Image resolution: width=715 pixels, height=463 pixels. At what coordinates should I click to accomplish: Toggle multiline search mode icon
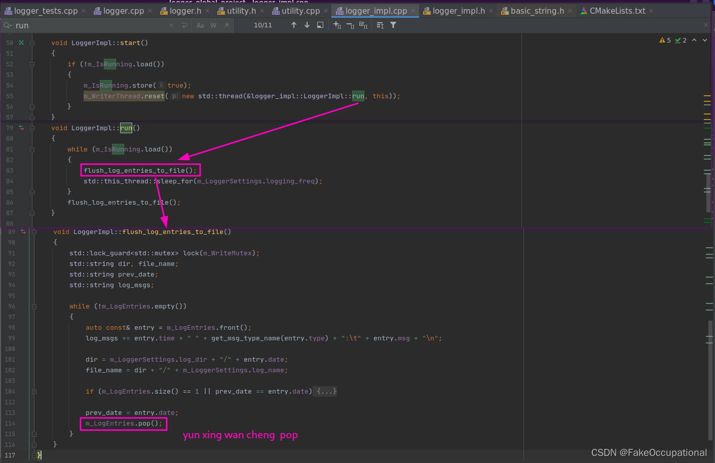tap(380, 25)
